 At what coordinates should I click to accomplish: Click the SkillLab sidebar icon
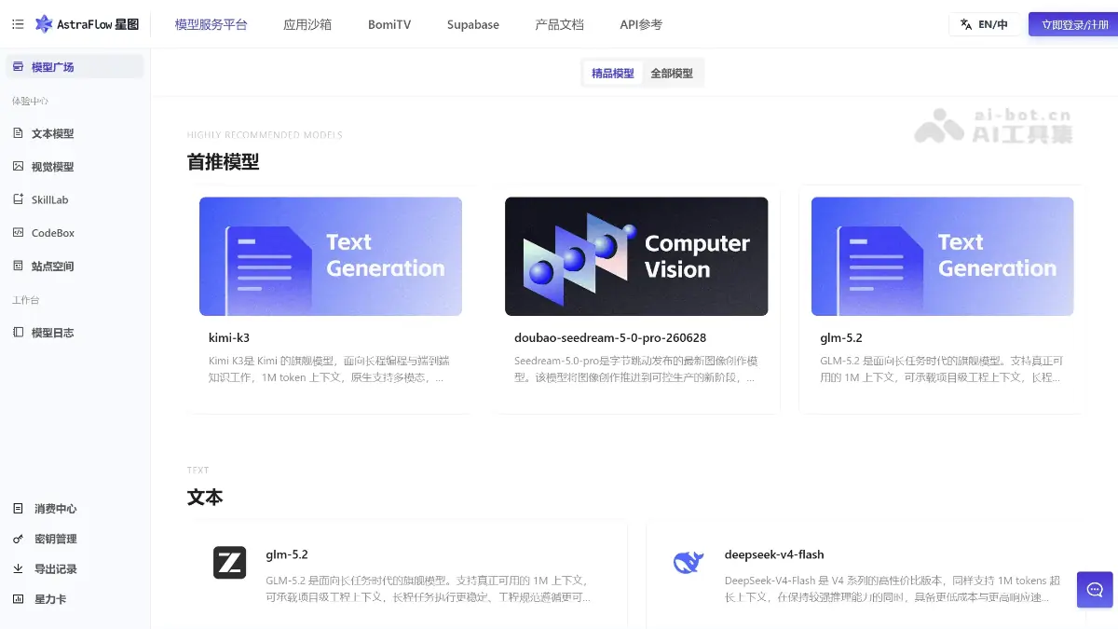pyautogui.click(x=18, y=199)
